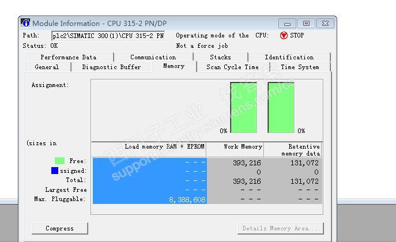Click the Compress button
The image size is (396, 242).
pos(59,228)
